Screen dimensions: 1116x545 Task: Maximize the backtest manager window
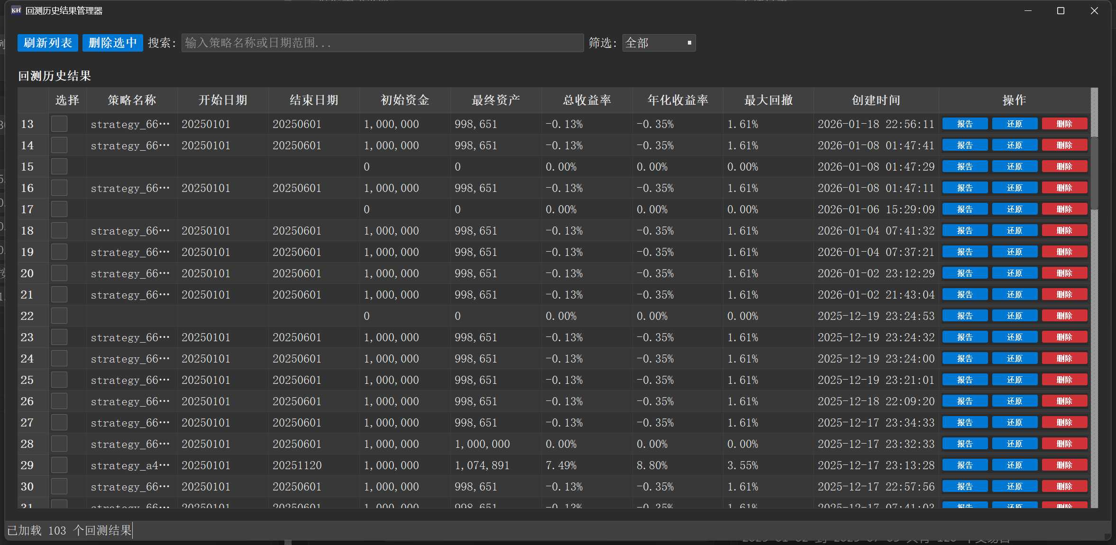1061,10
